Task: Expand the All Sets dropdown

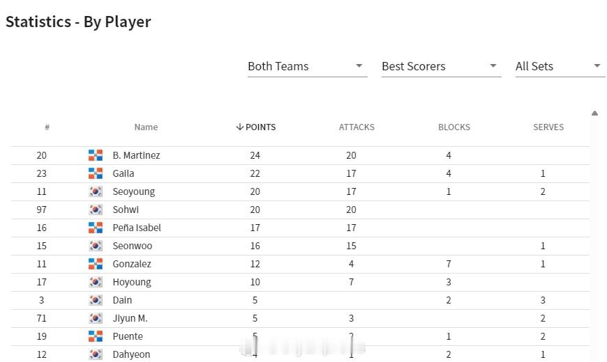Action: click(560, 66)
